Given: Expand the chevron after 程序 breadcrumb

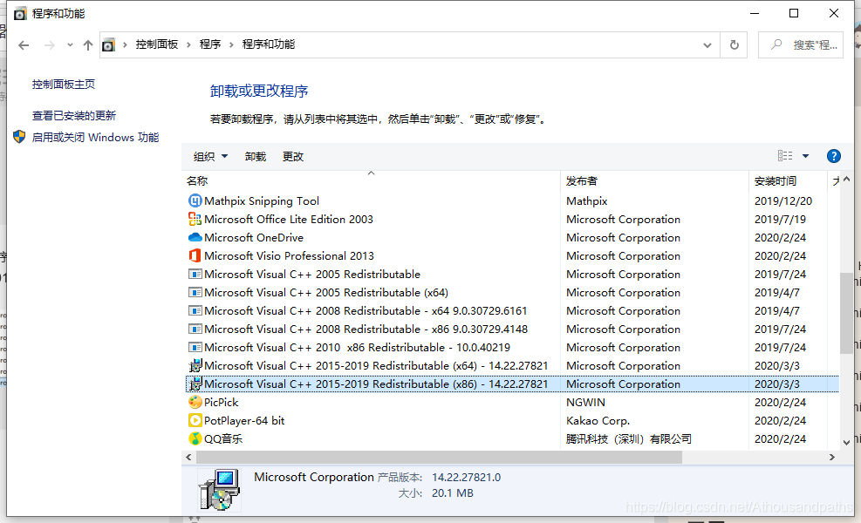Looking at the screenshot, I should pos(231,44).
